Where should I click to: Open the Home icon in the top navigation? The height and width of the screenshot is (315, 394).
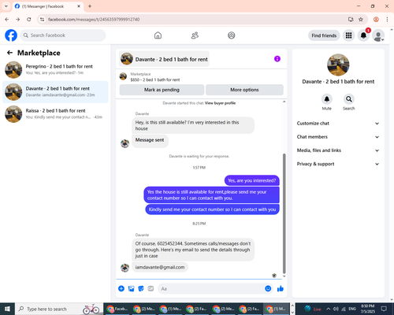(158, 35)
